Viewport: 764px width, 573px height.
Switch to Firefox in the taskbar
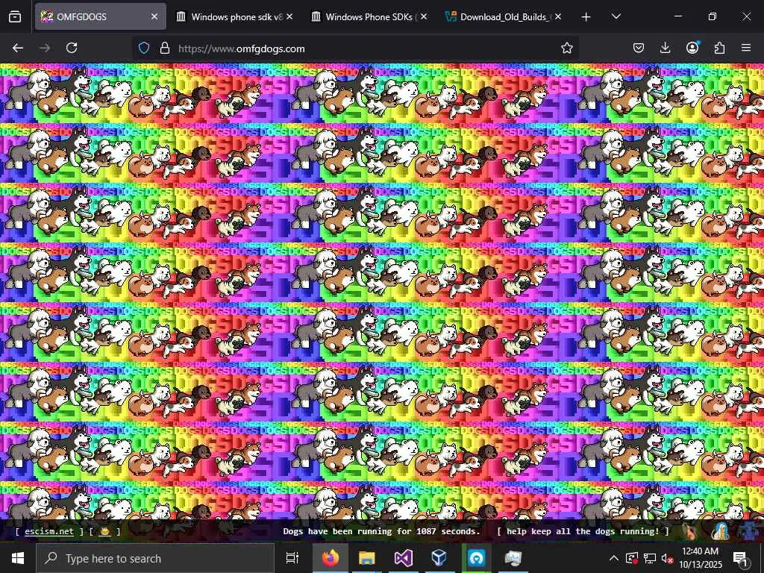(x=331, y=558)
